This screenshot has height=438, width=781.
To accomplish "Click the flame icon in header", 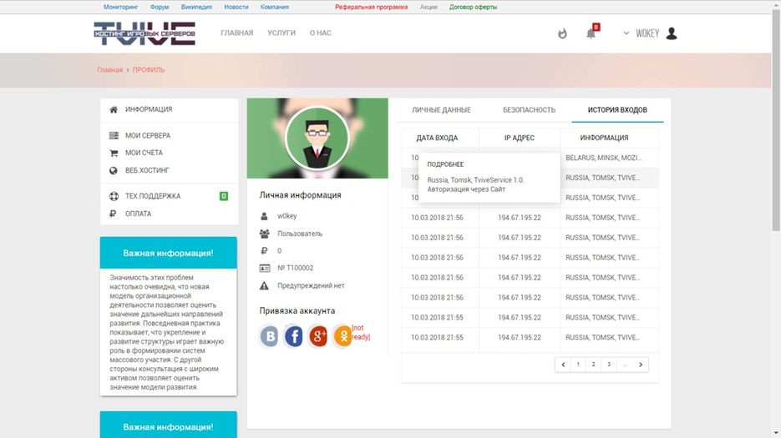I will pyautogui.click(x=562, y=33).
